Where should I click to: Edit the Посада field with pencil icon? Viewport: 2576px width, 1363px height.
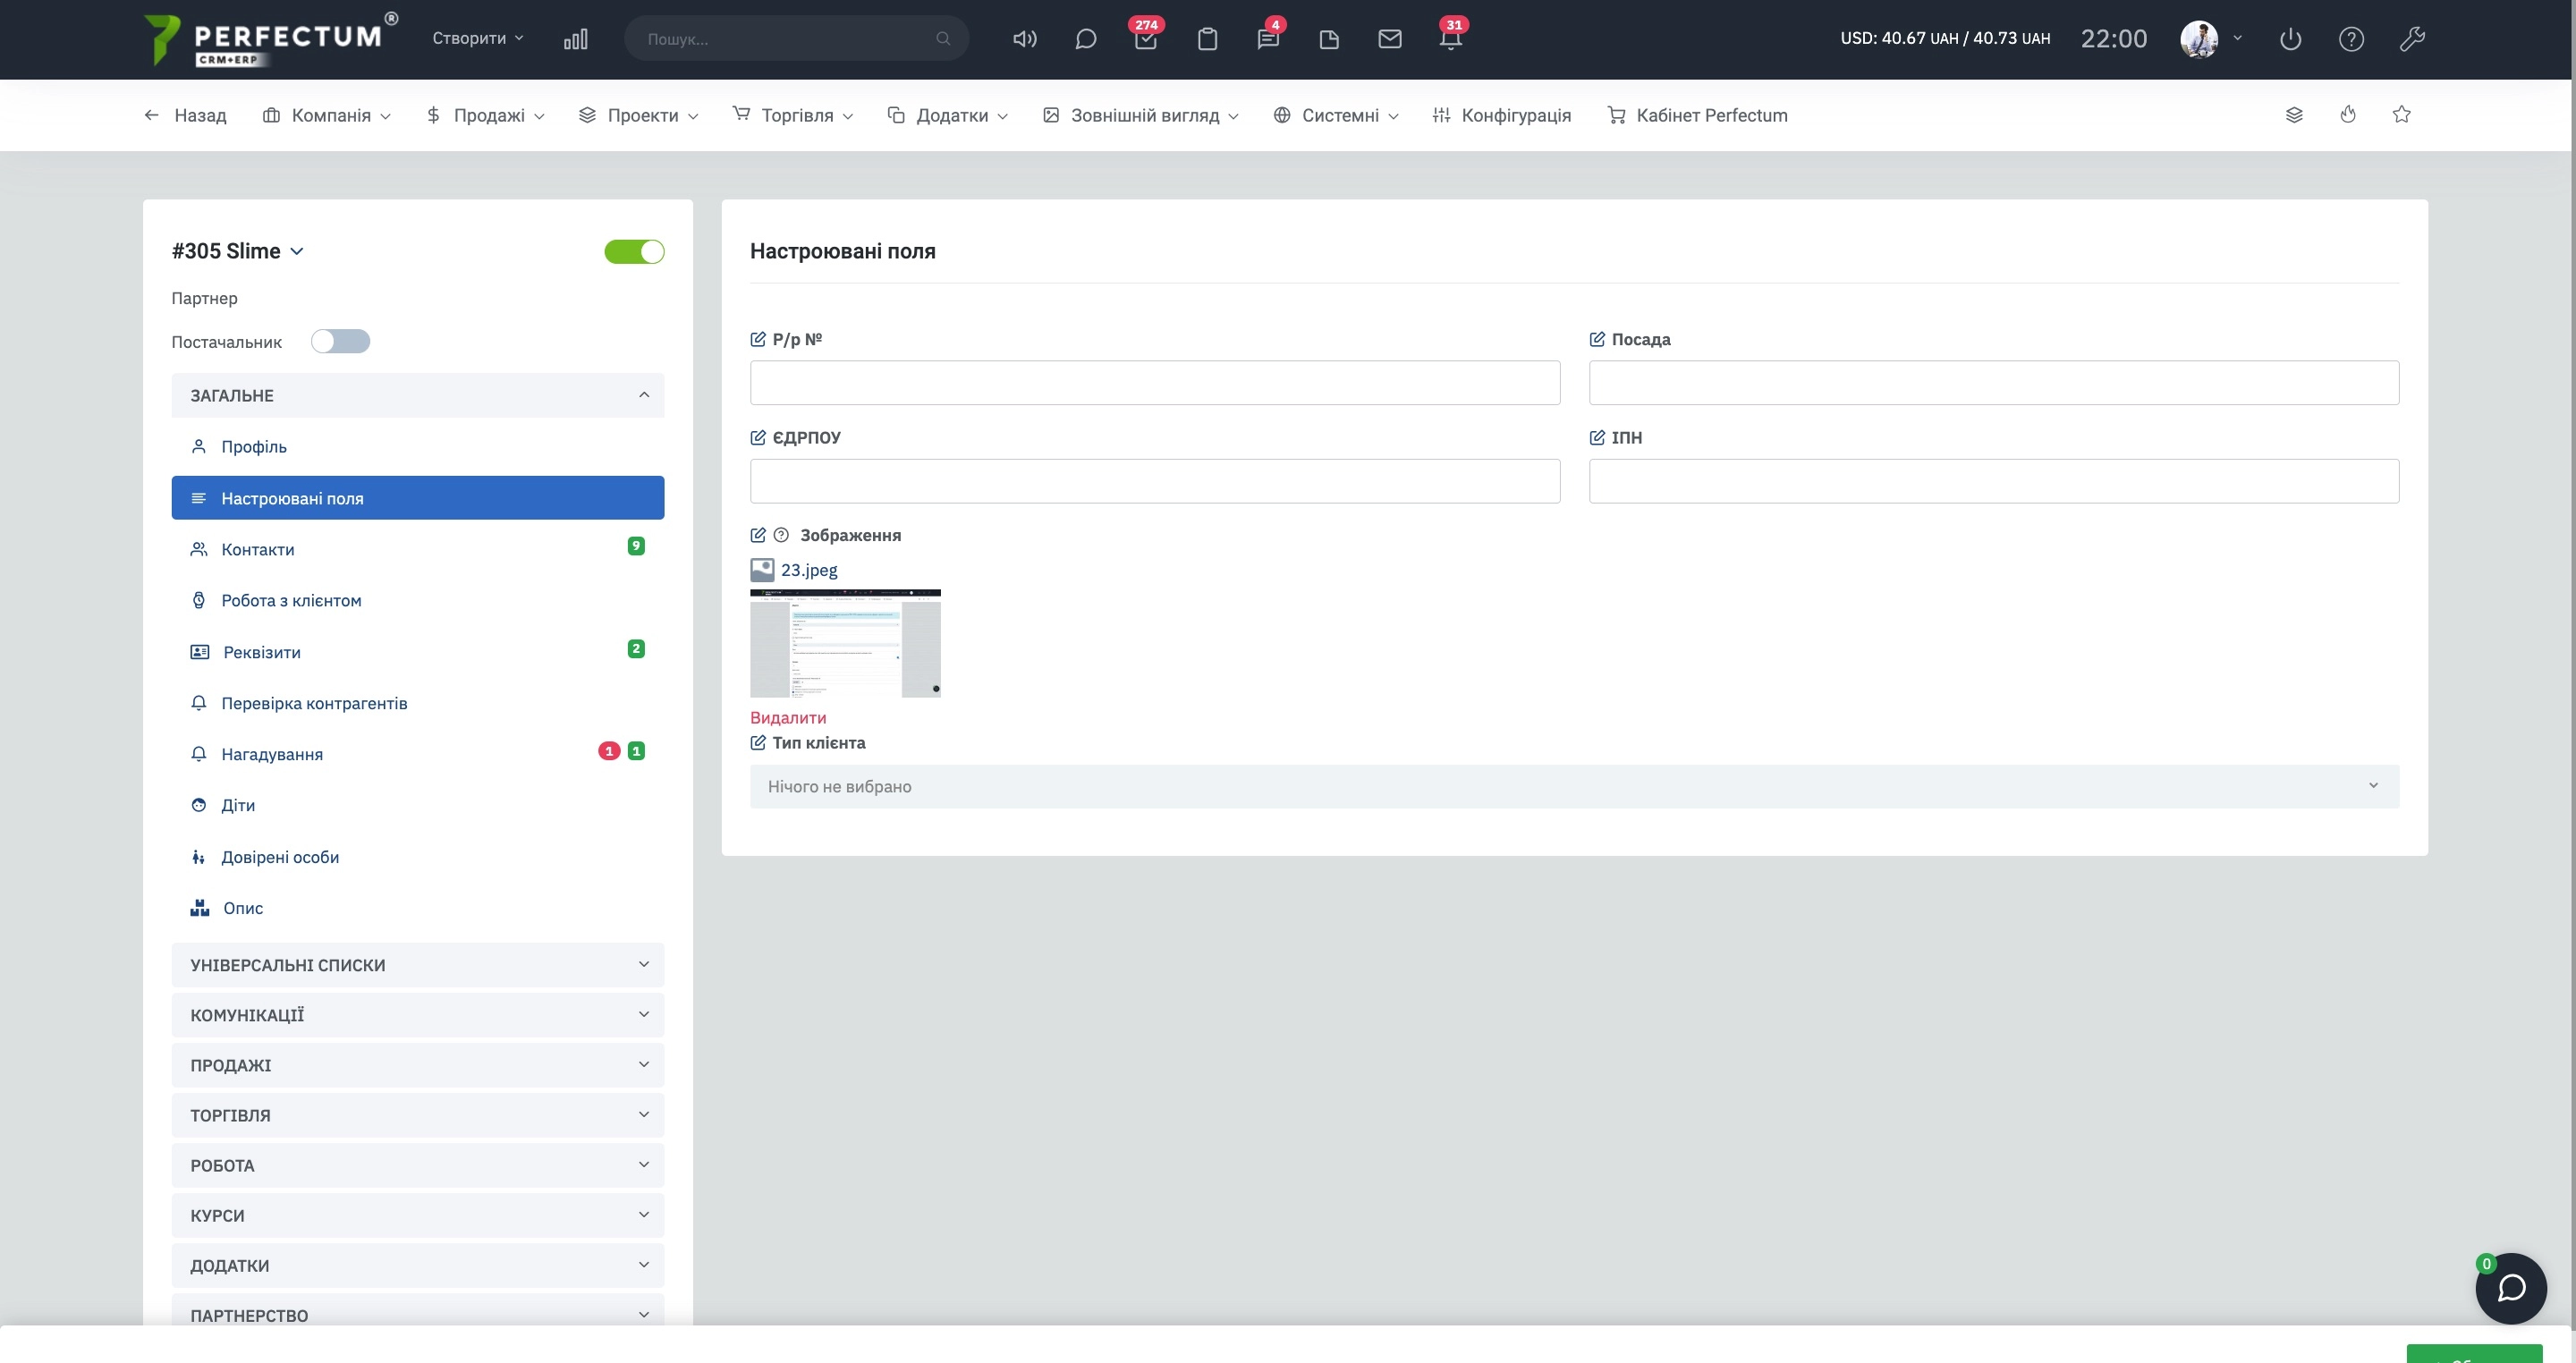[1597, 339]
